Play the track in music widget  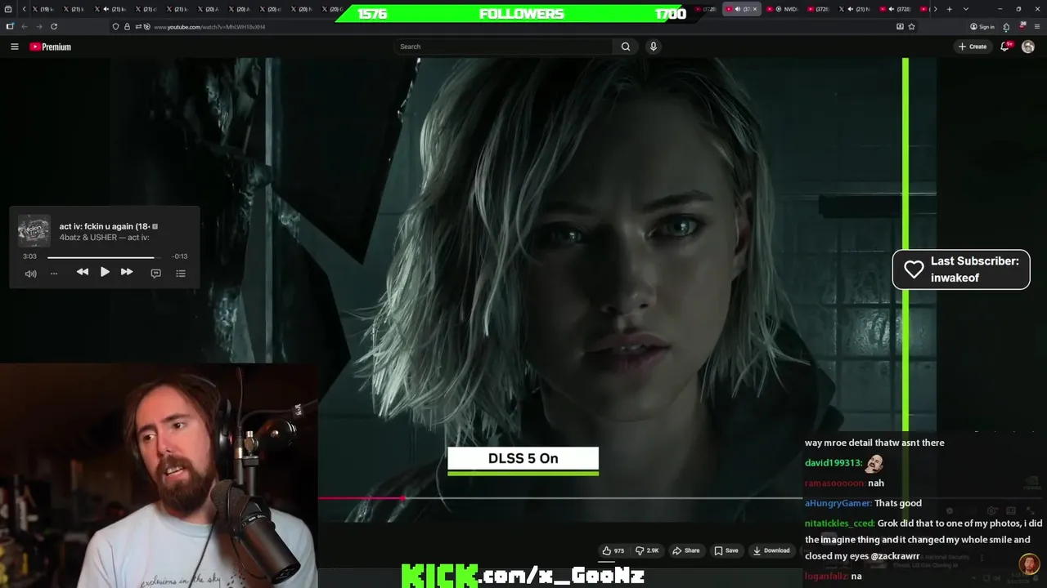pos(105,272)
